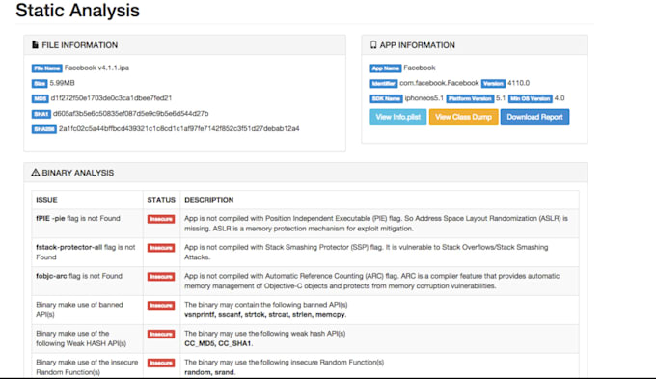The height and width of the screenshot is (379, 656).
Task: Select the version value 4110.0
Action: pyautogui.click(x=518, y=83)
